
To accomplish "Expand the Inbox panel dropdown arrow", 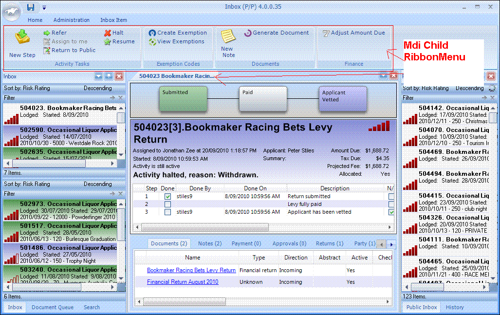I will 98,76.
